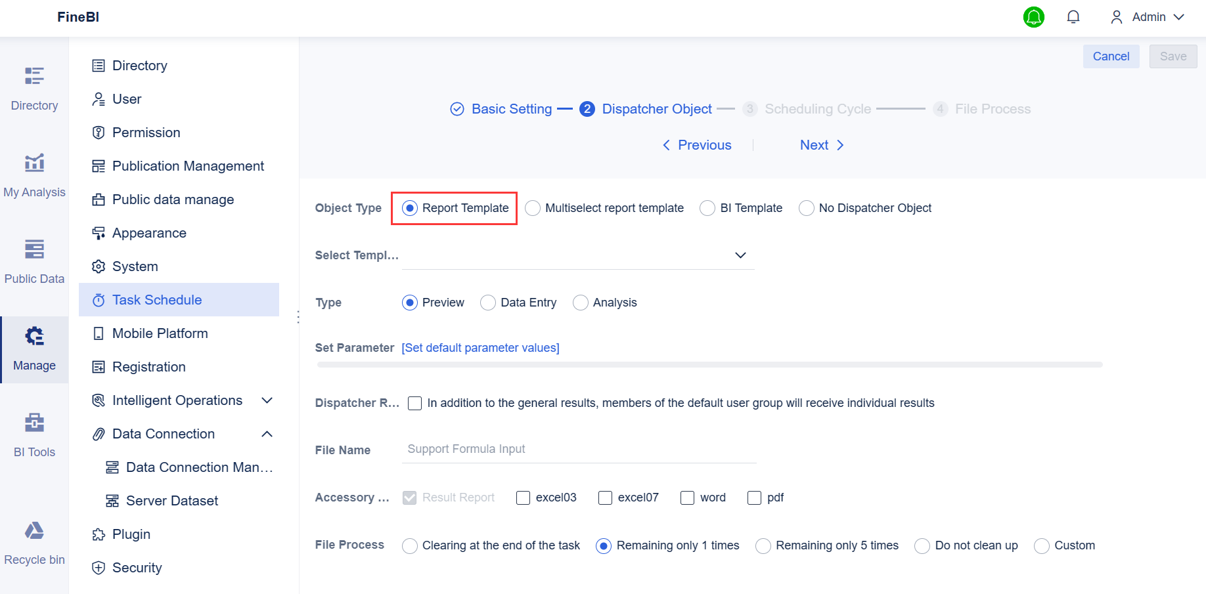Select the BI Template radio option

click(x=707, y=208)
